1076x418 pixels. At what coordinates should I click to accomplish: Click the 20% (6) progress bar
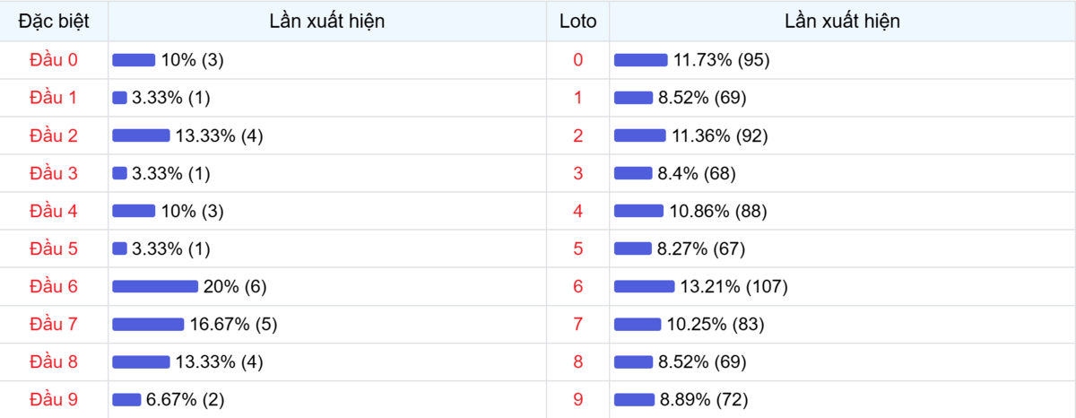point(155,286)
